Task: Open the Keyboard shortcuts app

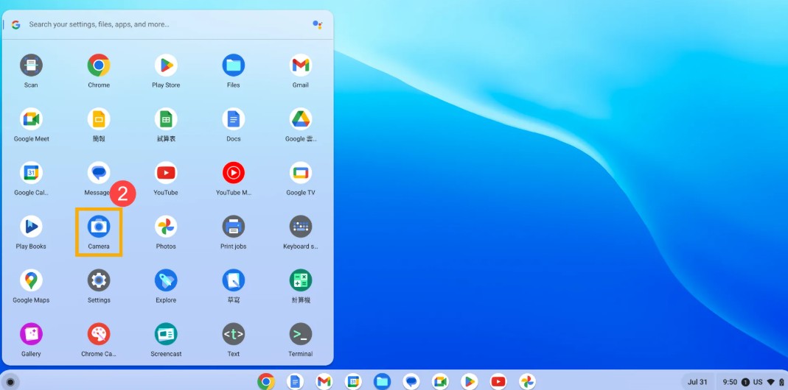Action: pos(301,227)
